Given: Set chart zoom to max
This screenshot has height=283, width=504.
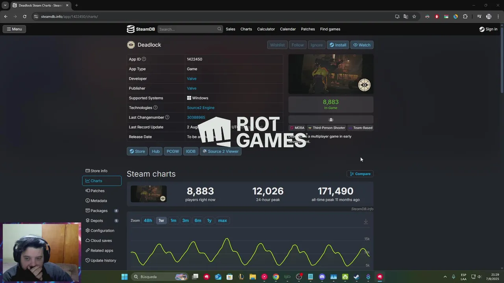Looking at the screenshot, I should [x=222, y=221].
